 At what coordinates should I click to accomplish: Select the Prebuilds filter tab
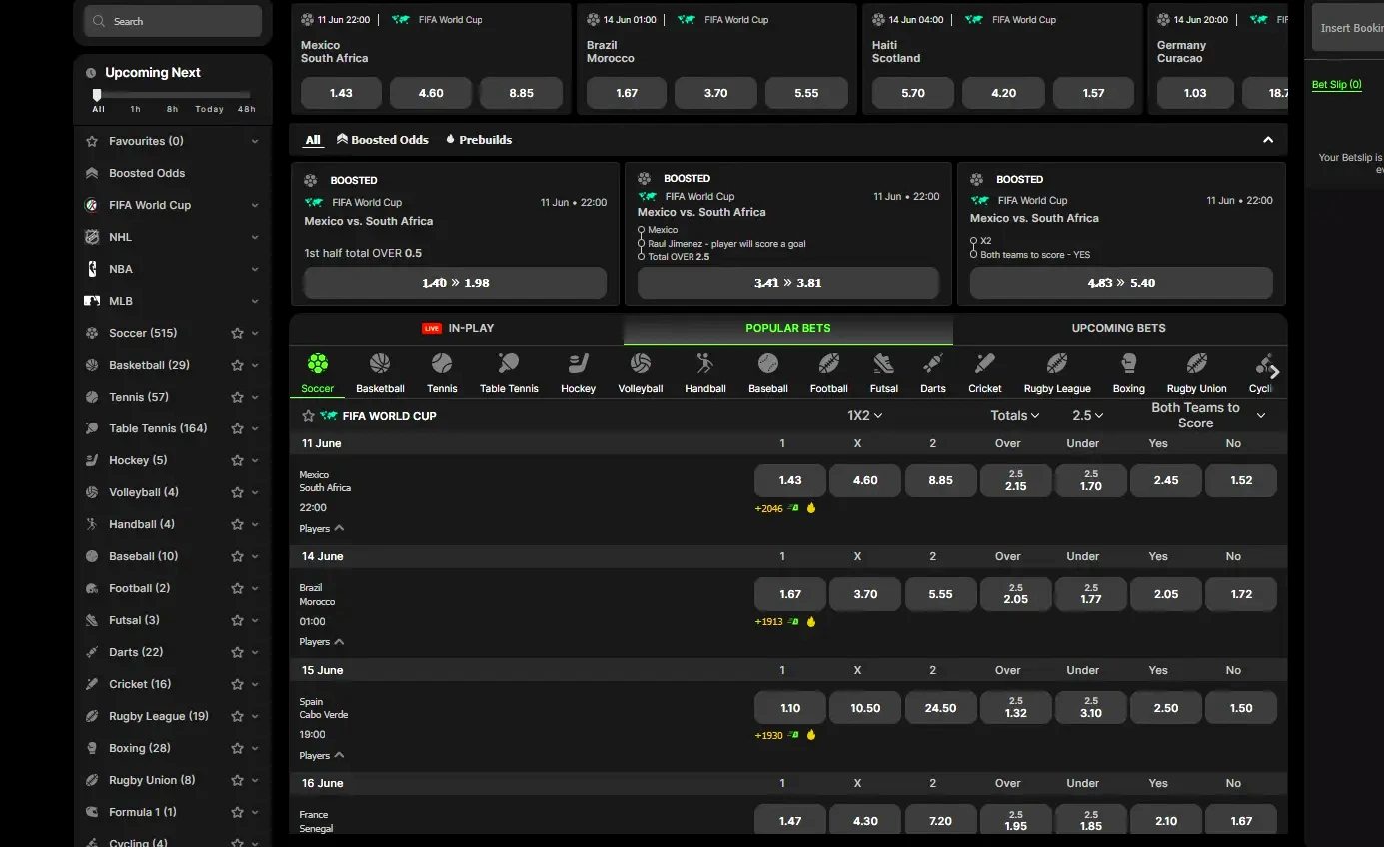pos(479,140)
